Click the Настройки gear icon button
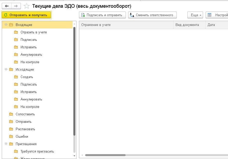The image size is (228, 159). click(x=209, y=15)
